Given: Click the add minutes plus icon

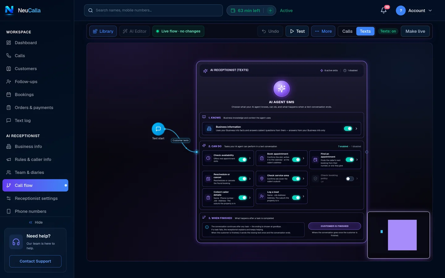Looking at the screenshot, I should click(x=270, y=11).
